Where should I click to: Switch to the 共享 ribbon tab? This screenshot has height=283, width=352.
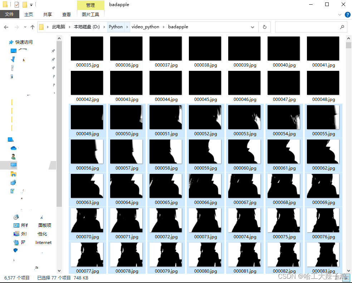pyautogui.click(x=47, y=14)
